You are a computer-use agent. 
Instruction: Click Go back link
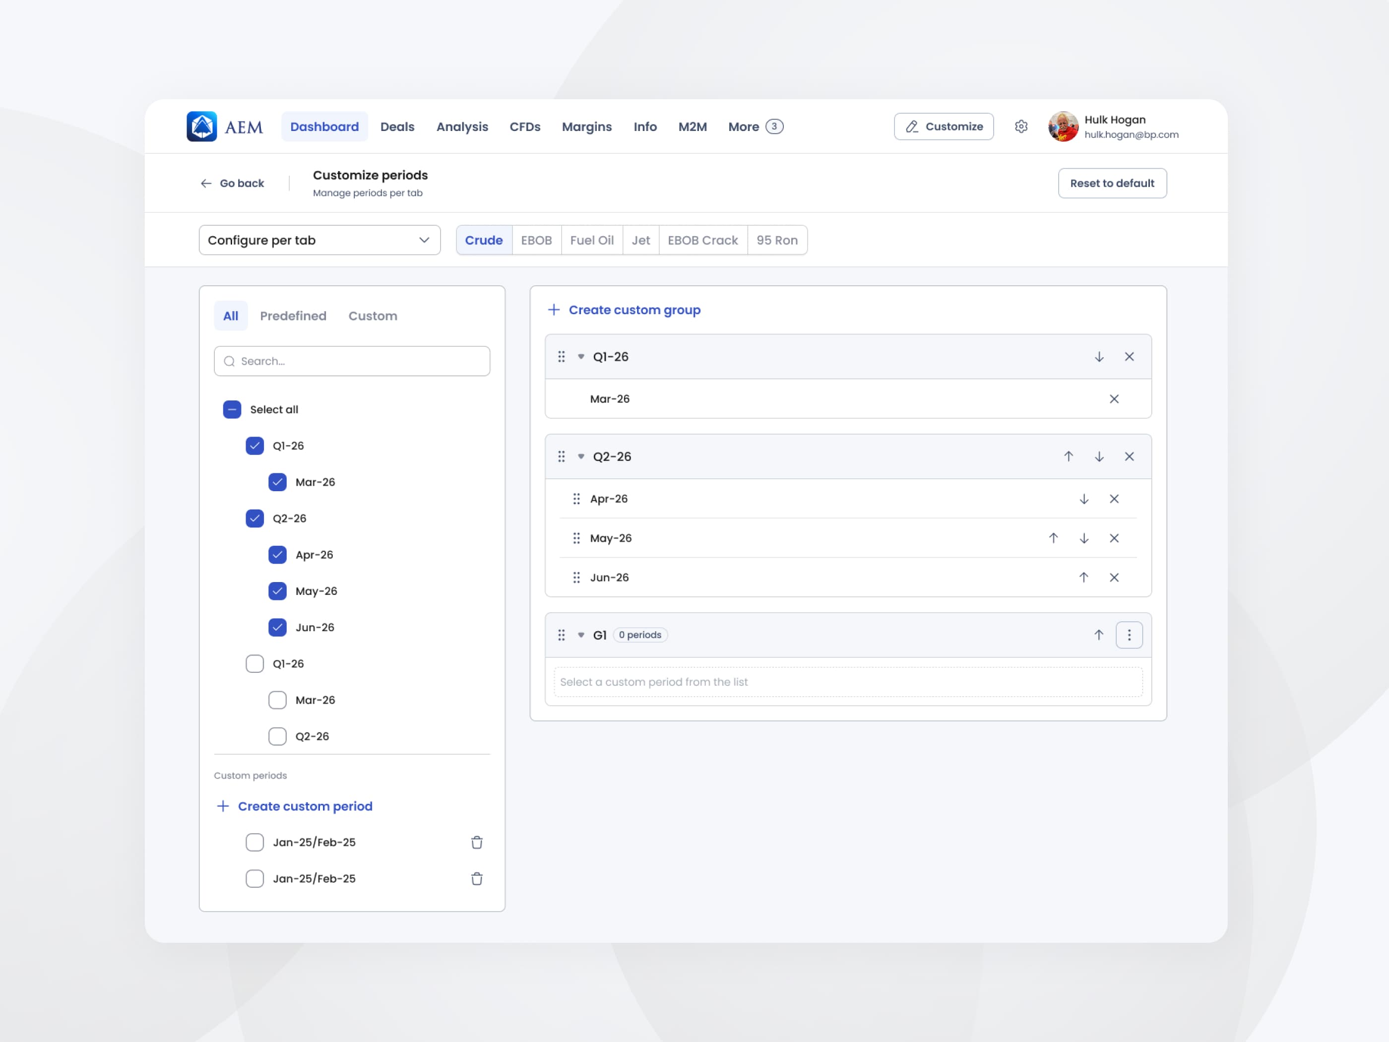tap(232, 184)
